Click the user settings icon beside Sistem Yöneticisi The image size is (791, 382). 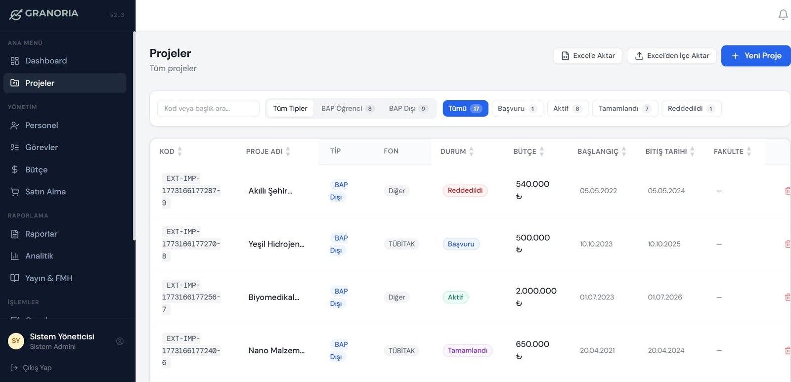[x=120, y=341]
